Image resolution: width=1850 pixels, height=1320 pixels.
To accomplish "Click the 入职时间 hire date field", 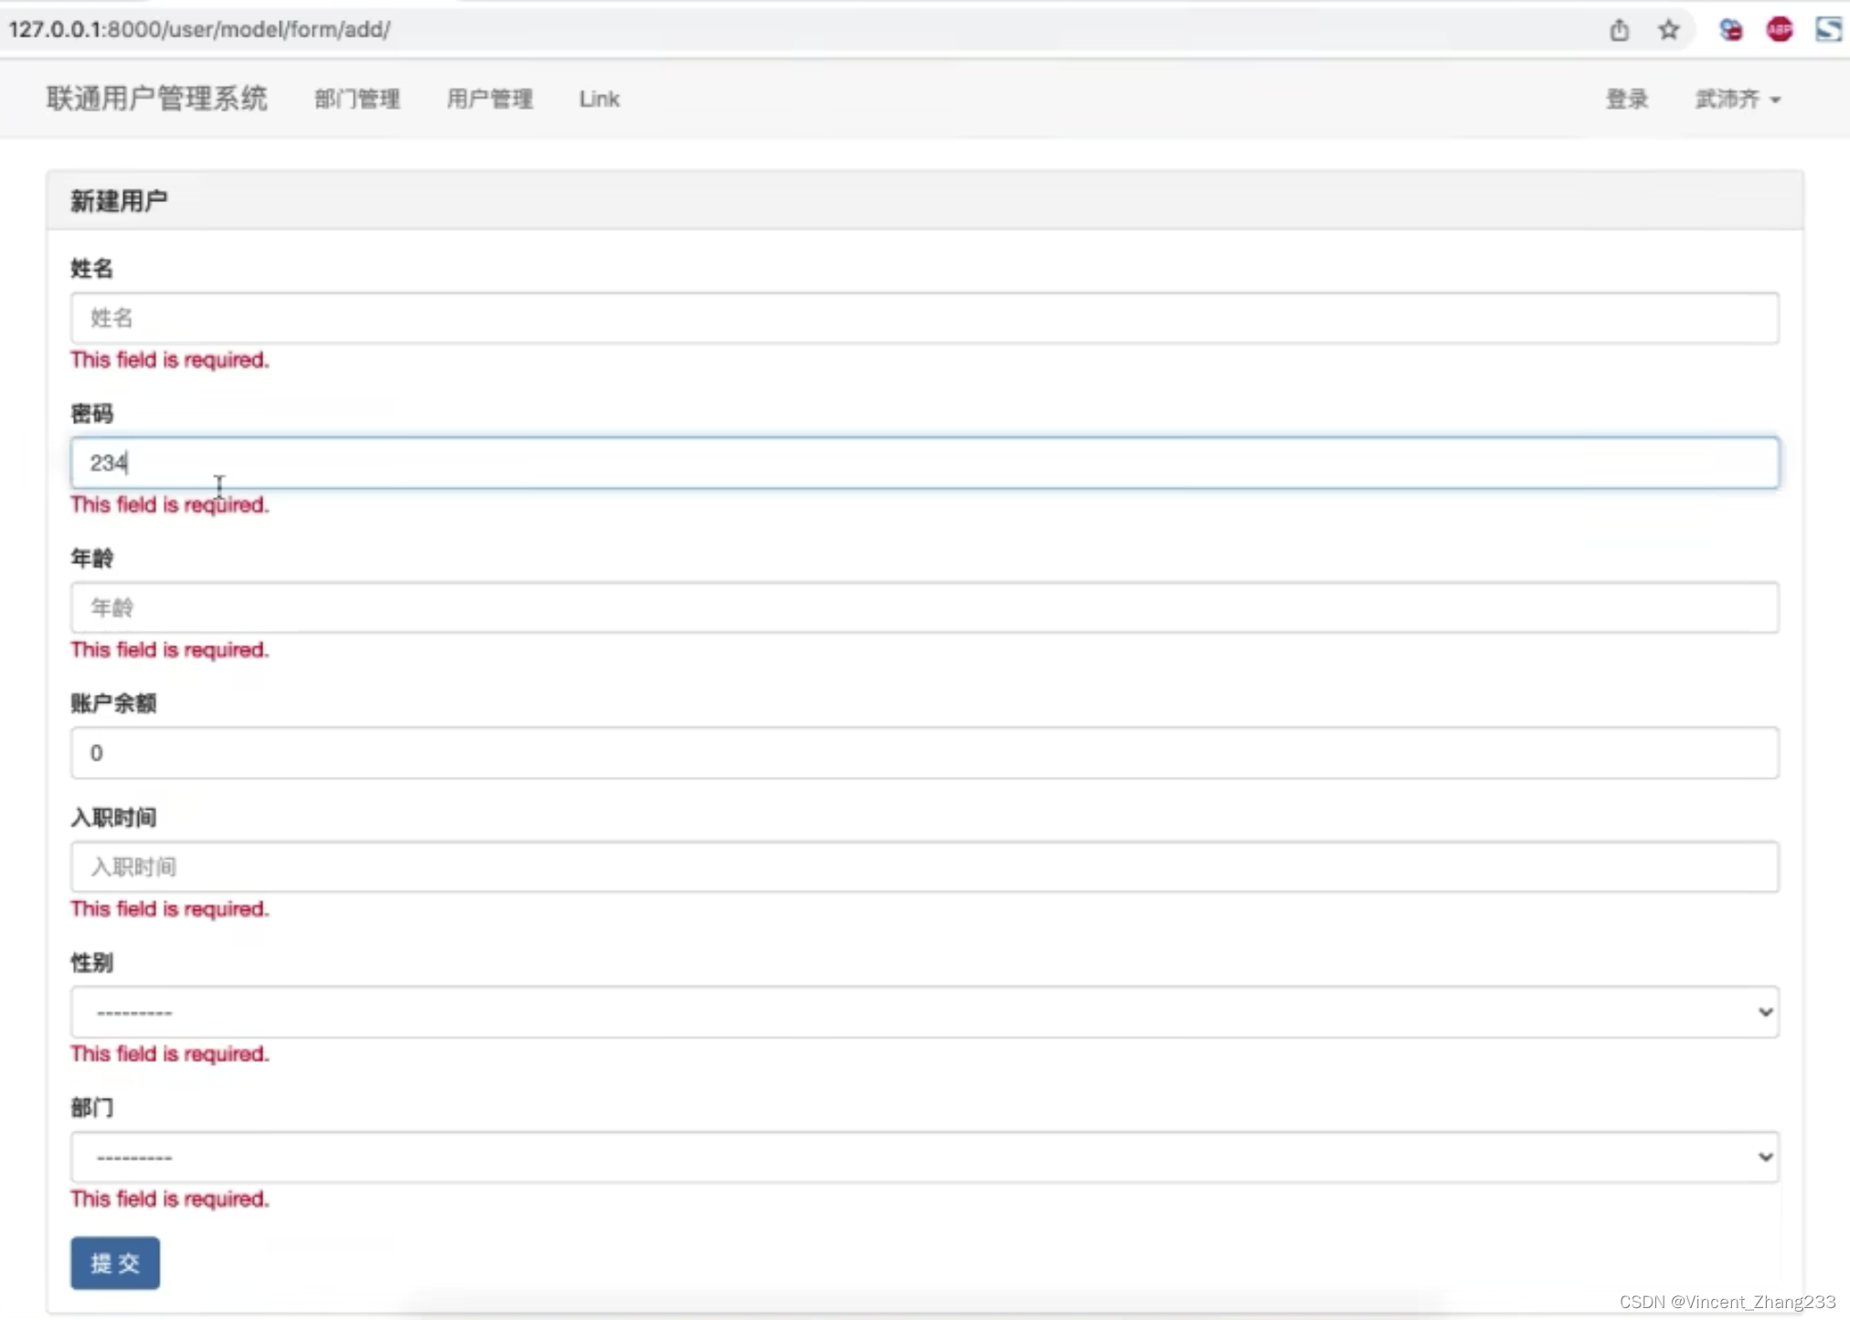I will point(924,867).
